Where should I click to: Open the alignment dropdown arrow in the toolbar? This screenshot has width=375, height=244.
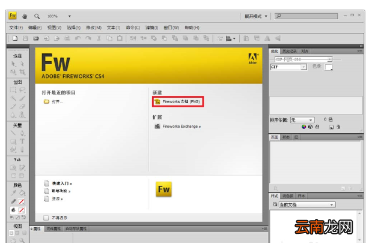[234, 38]
